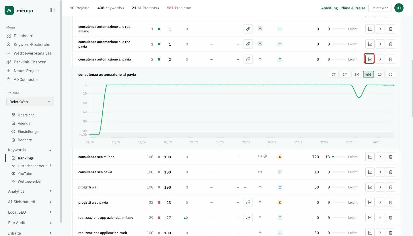Click UT user avatar
The image size is (413, 236).
click(x=399, y=8)
